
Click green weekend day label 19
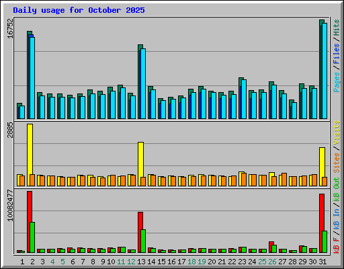tap(202, 262)
